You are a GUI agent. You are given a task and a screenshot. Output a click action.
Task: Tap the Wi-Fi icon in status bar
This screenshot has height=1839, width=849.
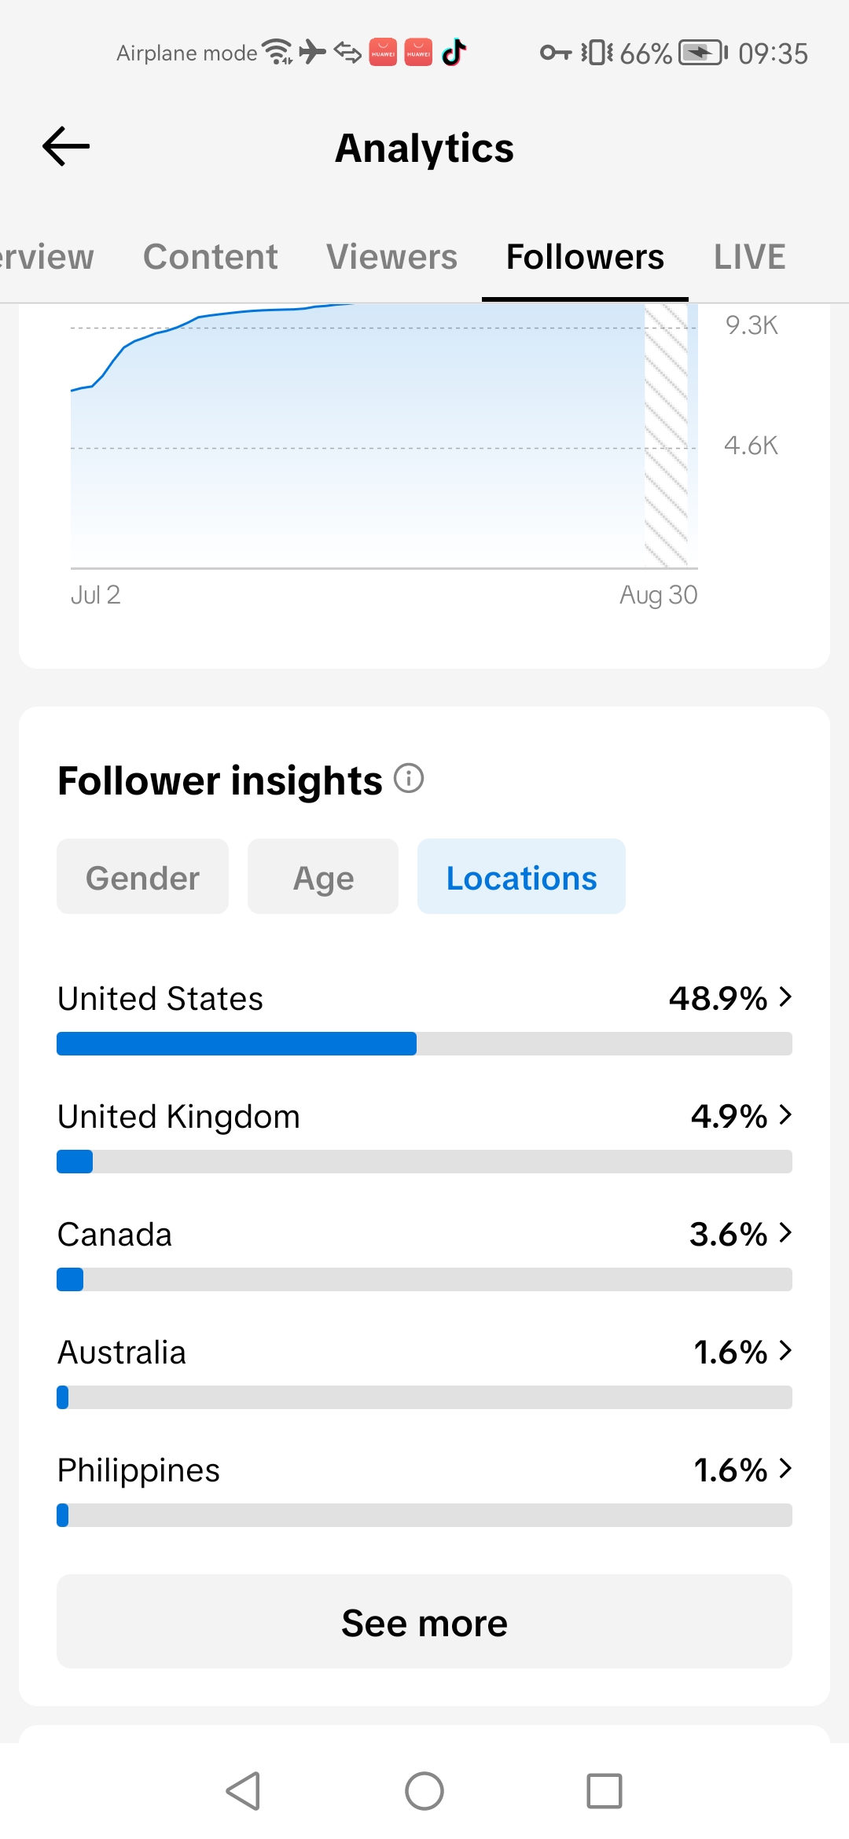tap(277, 52)
